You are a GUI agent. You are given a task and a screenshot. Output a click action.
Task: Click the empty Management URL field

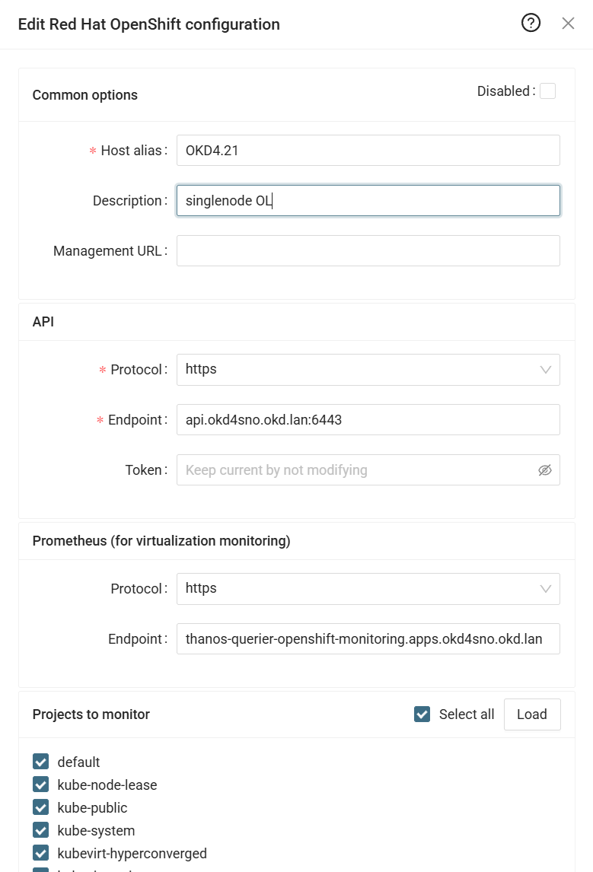tap(368, 251)
